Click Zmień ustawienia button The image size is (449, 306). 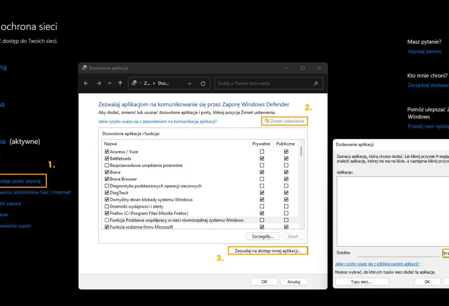pyautogui.click(x=284, y=121)
